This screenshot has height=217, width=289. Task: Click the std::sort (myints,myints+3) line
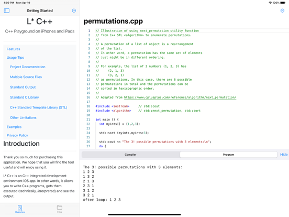point(124,133)
